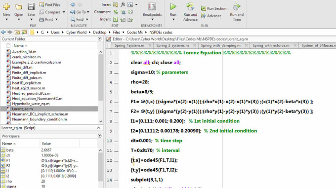Open Workspace panel actions menu
This screenshot has height=188, width=336.
(100, 136)
